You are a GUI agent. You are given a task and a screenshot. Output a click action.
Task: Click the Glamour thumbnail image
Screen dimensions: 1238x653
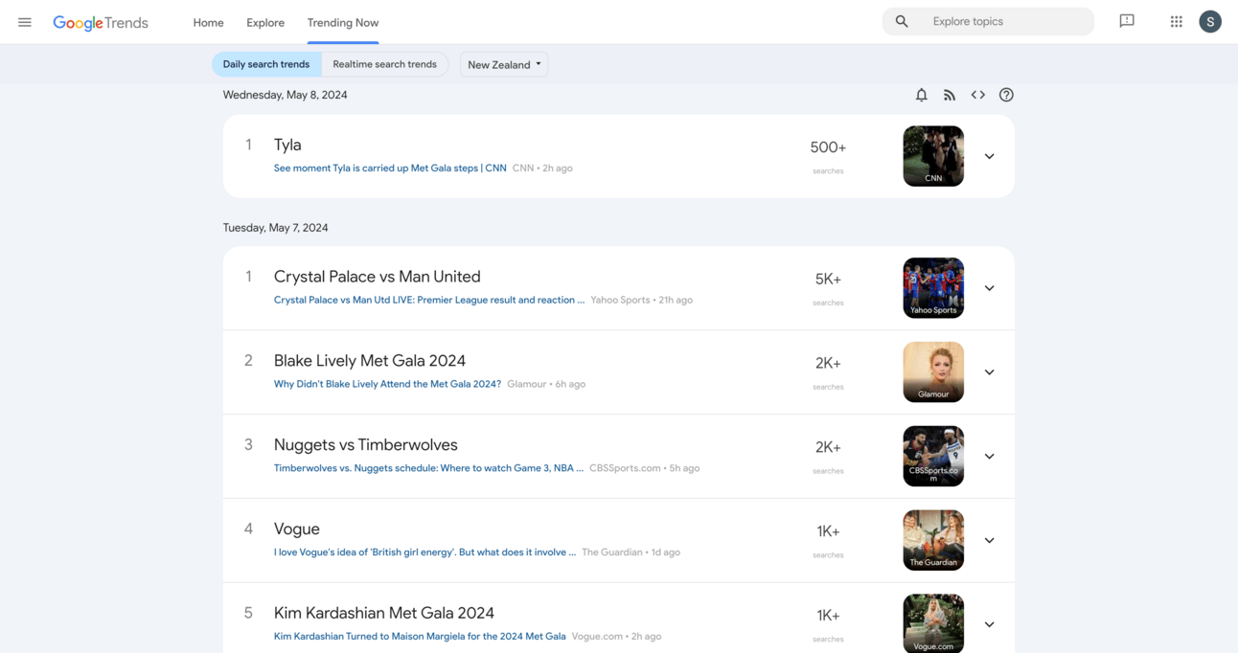[x=933, y=372]
